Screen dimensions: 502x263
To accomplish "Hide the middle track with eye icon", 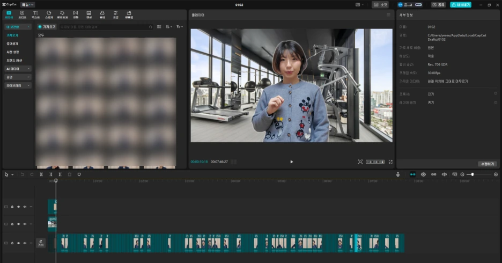I will tap(19, 224).
